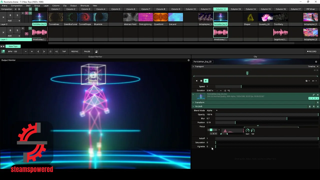Play clip backwards button
This screenshot has height=180, width=320.
pyautogui.click(x=196, y=81)
